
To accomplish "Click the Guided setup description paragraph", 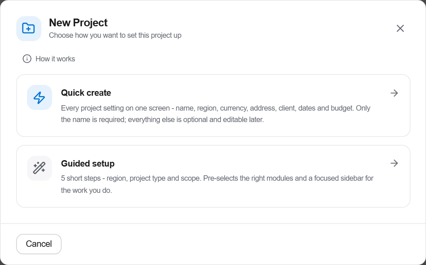I will 217,184.
